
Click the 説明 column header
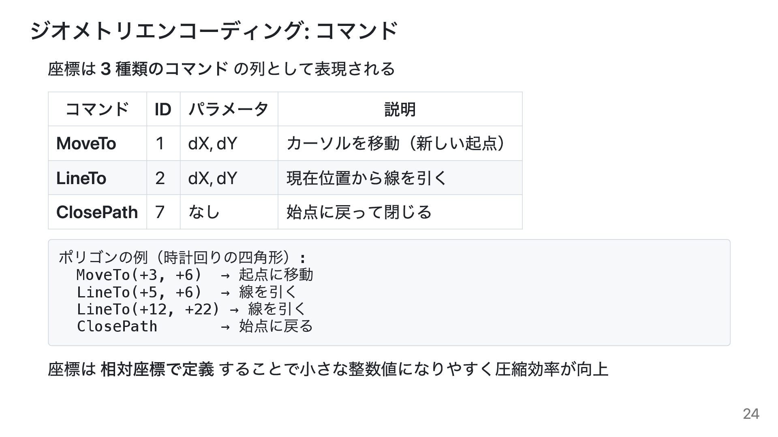[x=400, y=109]
